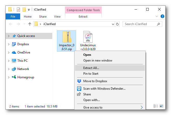Go up one folder level arrow

point(30,24)
